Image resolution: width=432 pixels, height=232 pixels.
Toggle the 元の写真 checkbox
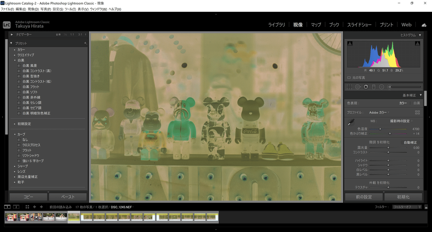(349, 77)
